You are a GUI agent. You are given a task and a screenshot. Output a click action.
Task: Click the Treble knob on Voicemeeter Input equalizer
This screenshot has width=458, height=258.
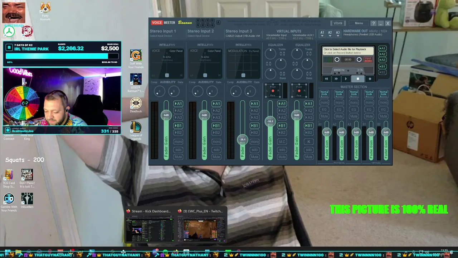coord(271,54)
